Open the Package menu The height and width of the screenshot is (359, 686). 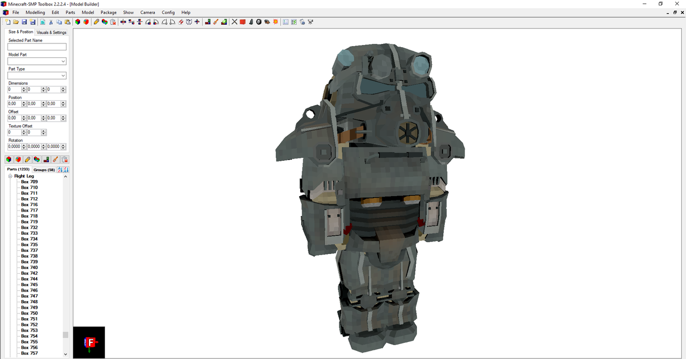[x=109, y=12]
